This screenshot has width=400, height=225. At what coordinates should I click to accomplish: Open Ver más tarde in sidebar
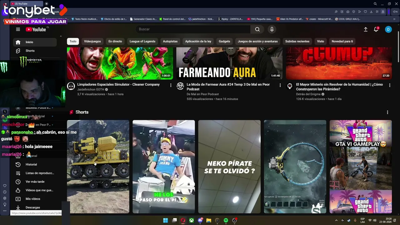pos(35,182)
